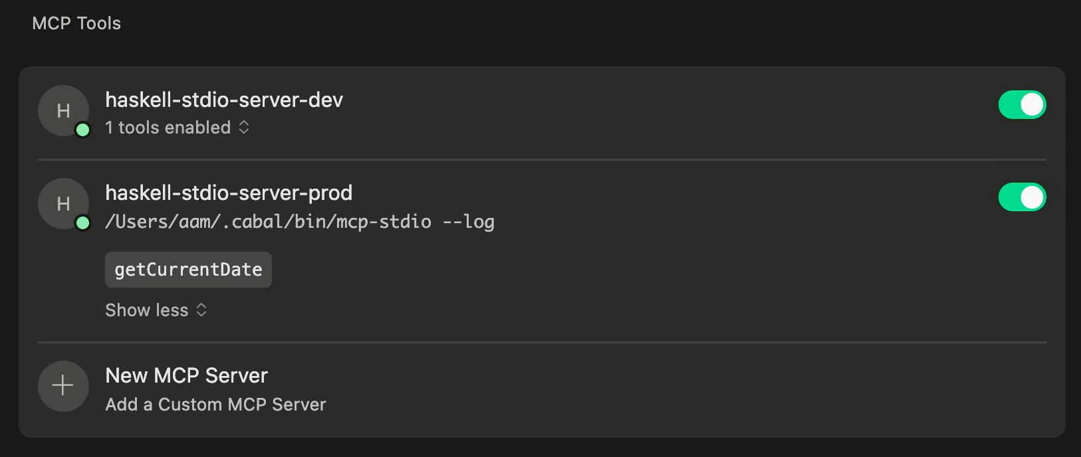
Task: Click the green status dot on dev server
Action: [83, 131]
